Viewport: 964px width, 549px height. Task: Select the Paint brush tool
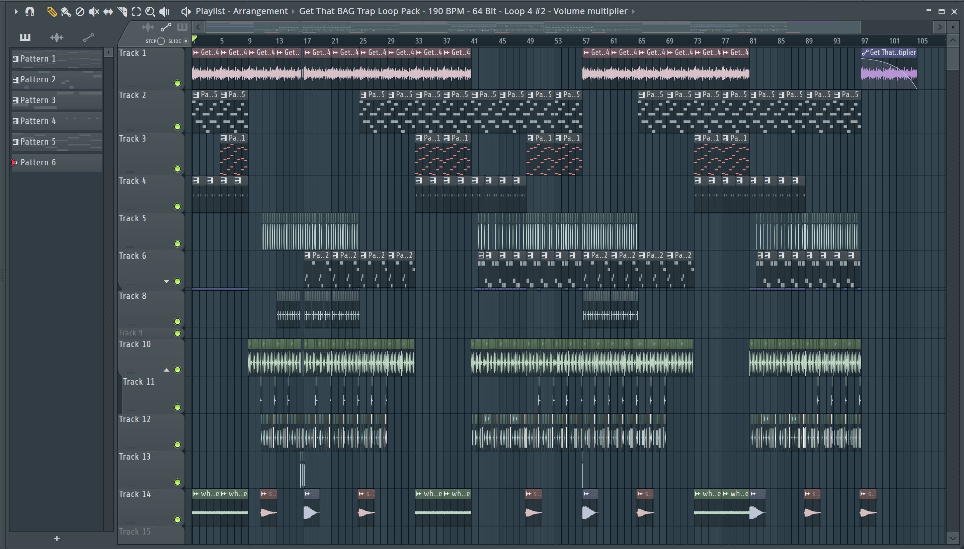click(66, 12)
